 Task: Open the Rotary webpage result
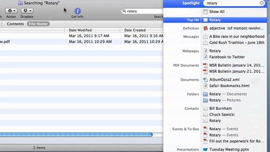[x=215, y=51]
